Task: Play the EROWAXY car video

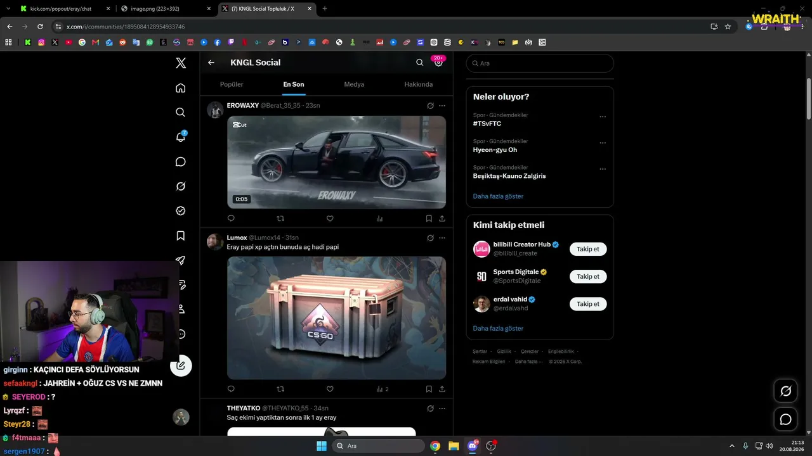Action: pyautogui.click(x=337, y=162)
